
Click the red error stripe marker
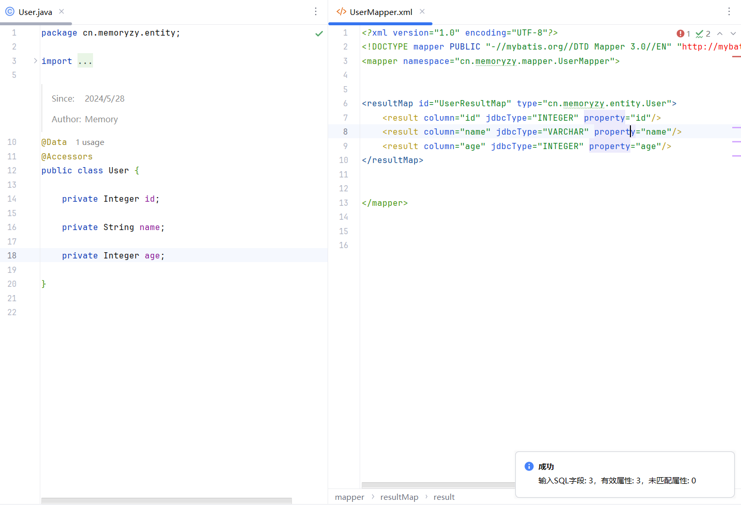736,57
